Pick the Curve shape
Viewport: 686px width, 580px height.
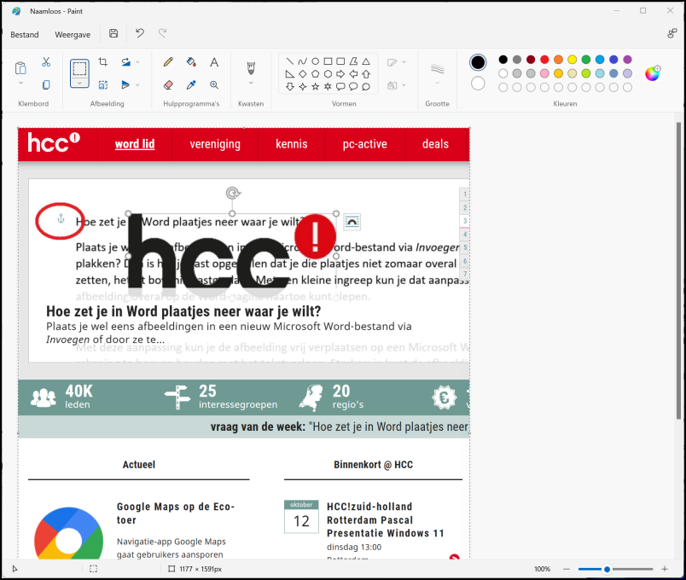tap(302, 61)
